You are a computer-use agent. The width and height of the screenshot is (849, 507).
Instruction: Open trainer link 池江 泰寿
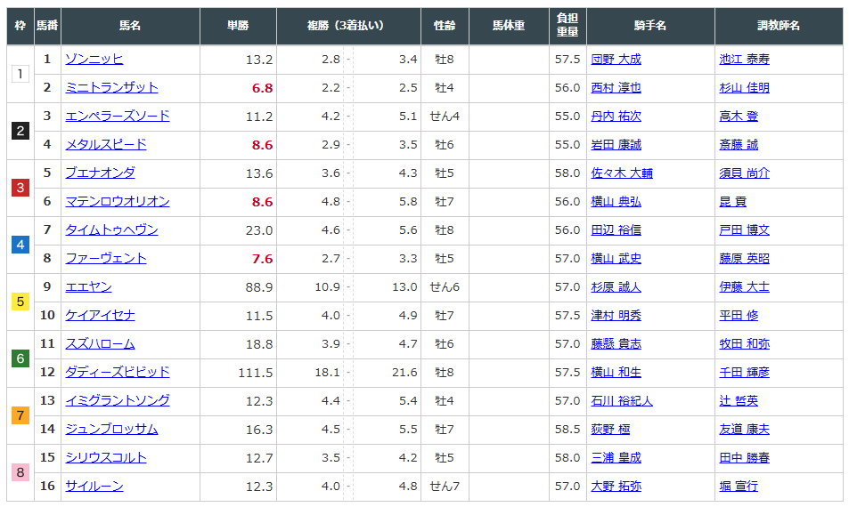pyautogui.click(x=744, y=60)
